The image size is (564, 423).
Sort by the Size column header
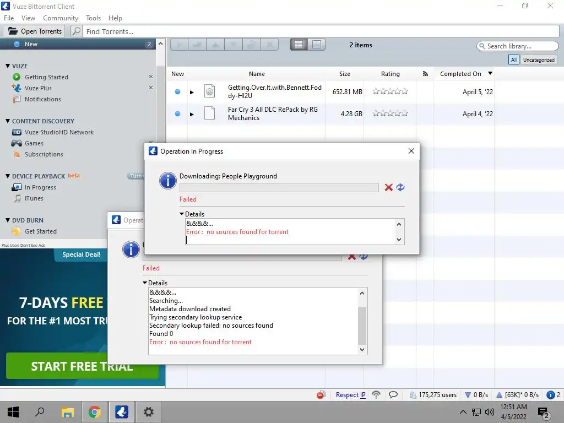(344, 74)
